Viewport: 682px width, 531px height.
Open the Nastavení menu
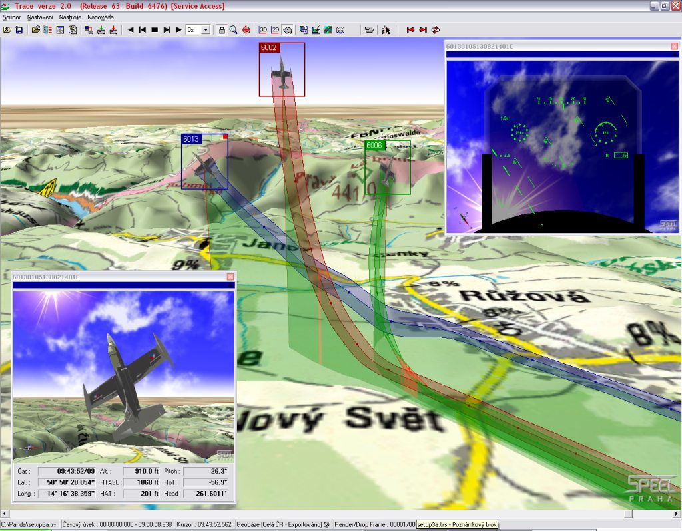[x=41, y=17]
